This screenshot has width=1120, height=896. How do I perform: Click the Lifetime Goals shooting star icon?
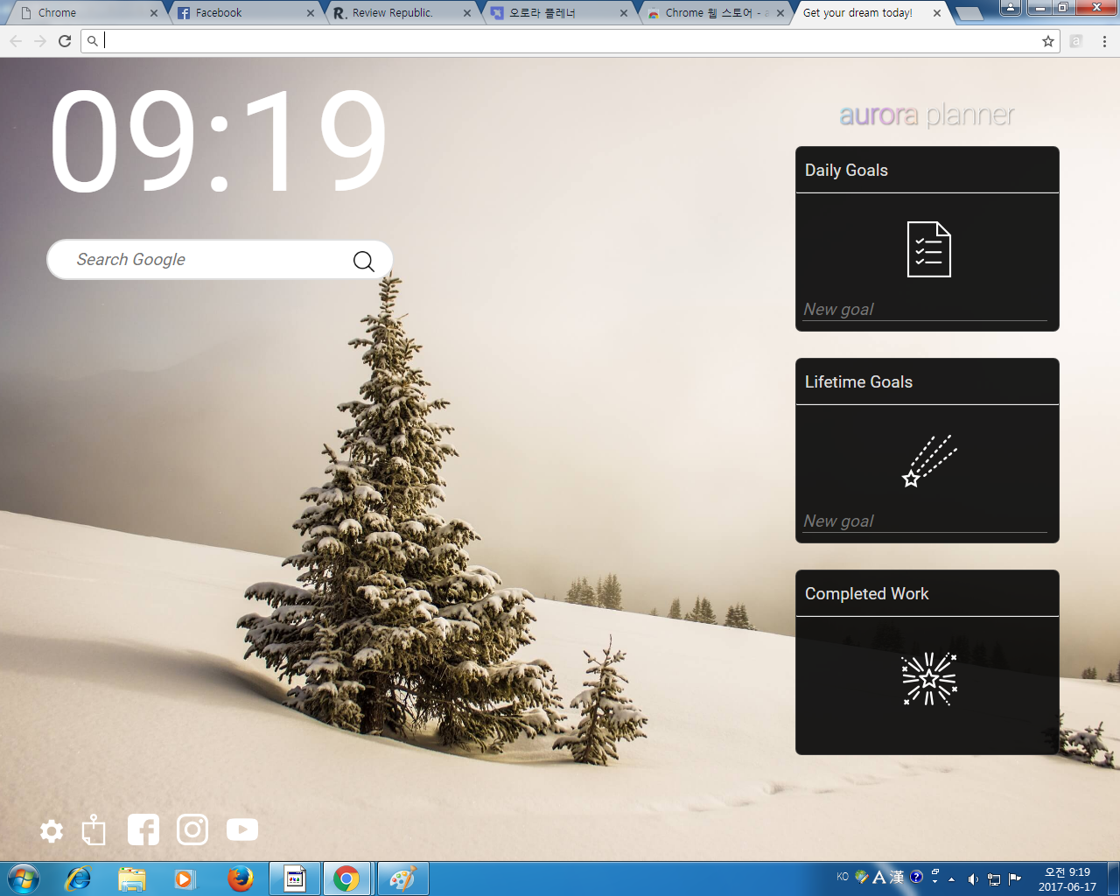[x=929, y=461]
